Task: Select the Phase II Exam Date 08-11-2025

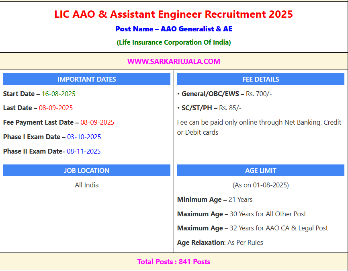Action: point(84,151)
